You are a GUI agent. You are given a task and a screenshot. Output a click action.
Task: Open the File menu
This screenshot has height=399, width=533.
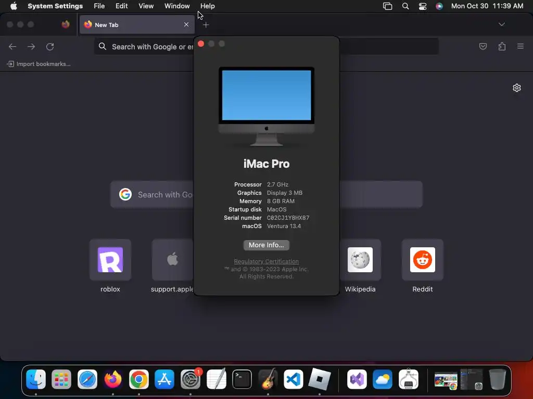pyautogui.click(x=99, y=6)
